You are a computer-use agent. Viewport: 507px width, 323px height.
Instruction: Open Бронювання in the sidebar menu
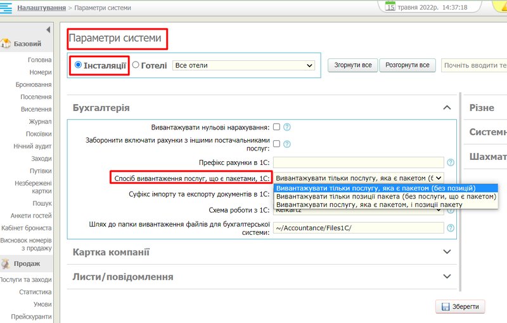click(x=34, y=84)
